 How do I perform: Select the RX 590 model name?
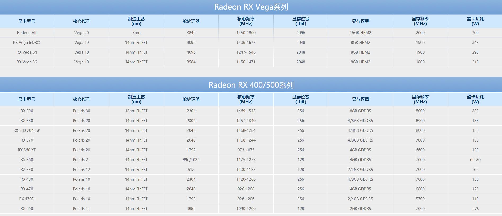click(27, 111)
